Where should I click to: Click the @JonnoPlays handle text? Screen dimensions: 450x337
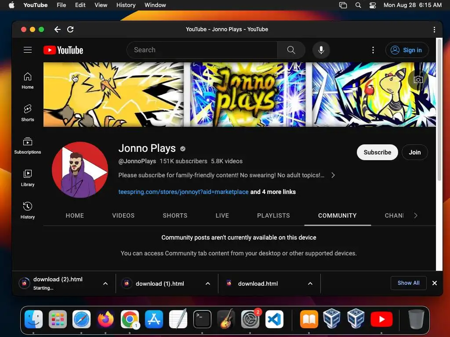[137, 161]
